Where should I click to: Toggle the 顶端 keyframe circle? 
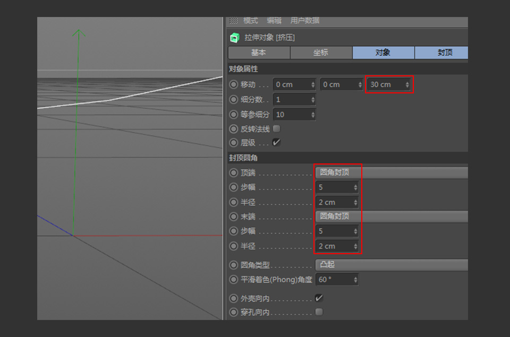234,172
